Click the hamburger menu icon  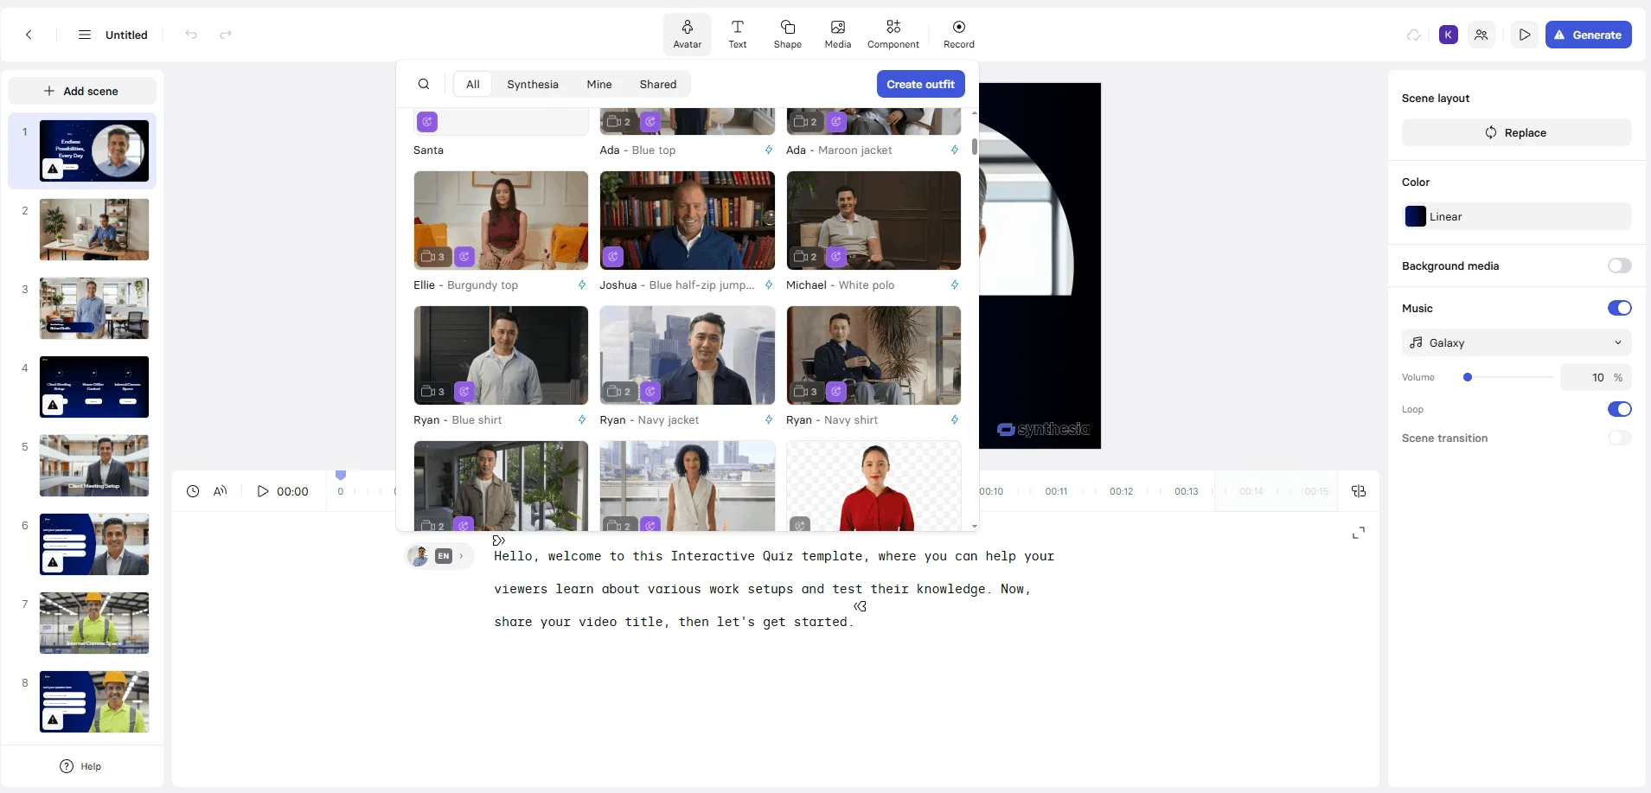pyautogui.click(x=85, y=35)
